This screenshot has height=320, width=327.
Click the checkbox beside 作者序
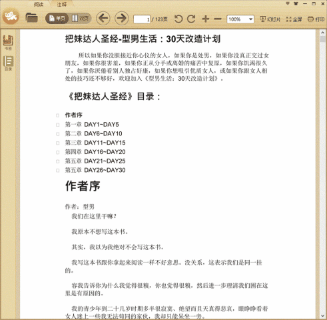[x=57, y=115]
